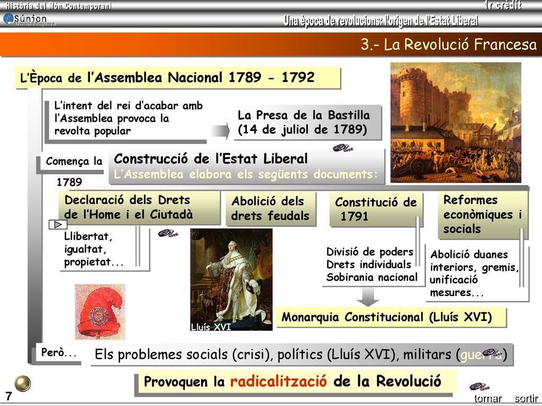Open the Bastille storming painting
The width and height of the screenshot is (542, 406).
point(456,123)
